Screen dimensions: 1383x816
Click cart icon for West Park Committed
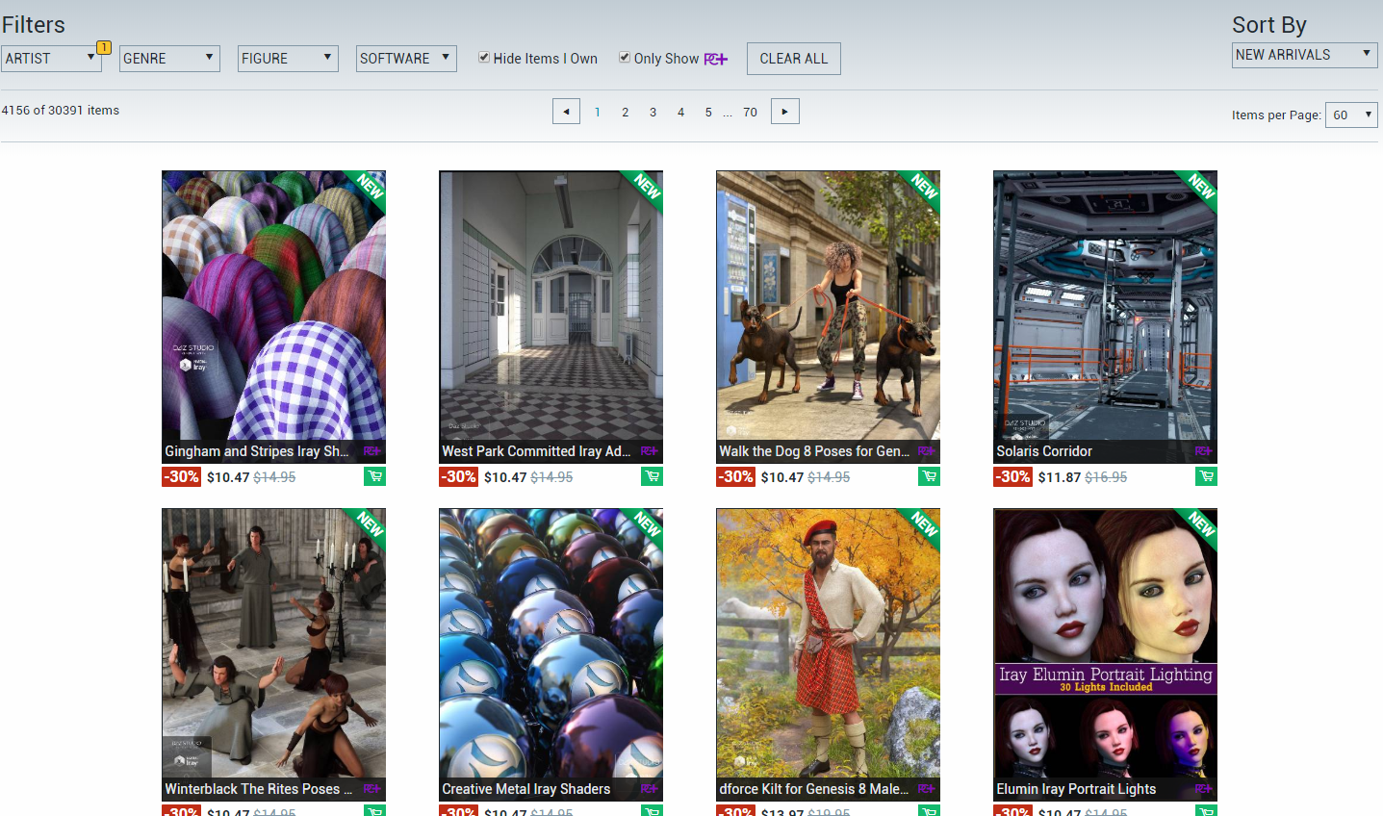coord(652,476)
